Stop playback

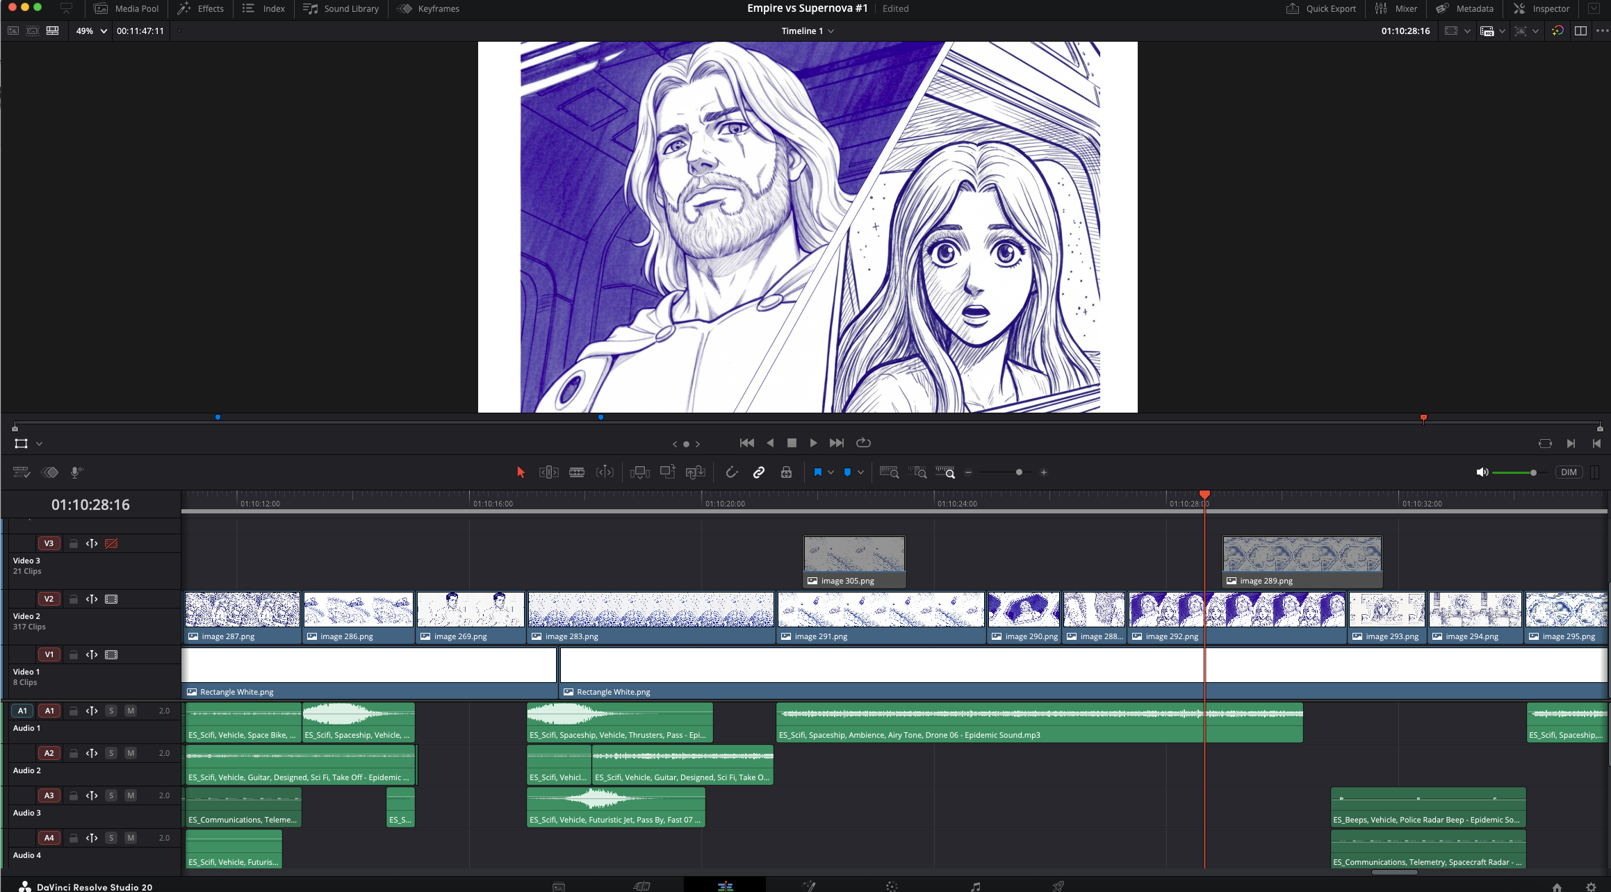click(x=792, y=443)
